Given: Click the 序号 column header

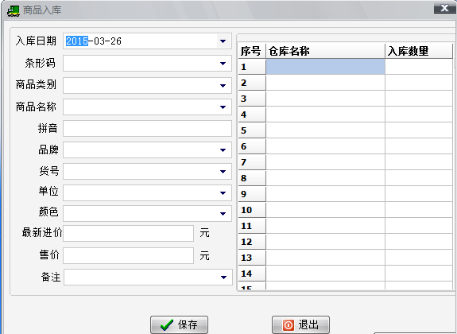Looking at the screenshot, I should click(x=252, y=51).
